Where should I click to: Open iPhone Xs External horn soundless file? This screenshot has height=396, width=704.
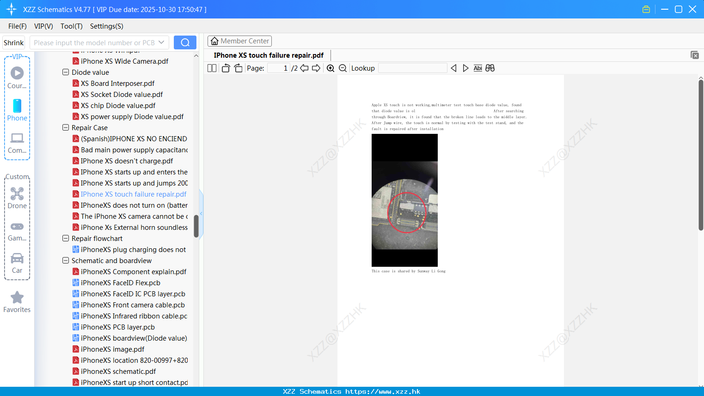[x=134, y=227]
